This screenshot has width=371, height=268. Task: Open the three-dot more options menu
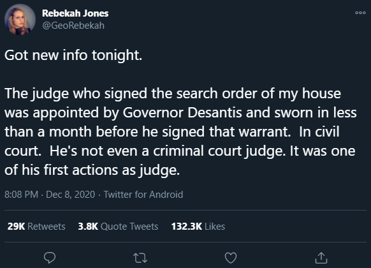[x=360, y=13]
